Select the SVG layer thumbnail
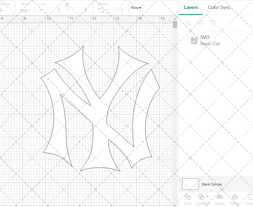Image resolution: width=253 pixels, height=207 pixels. pyautogui.click(x=194, y=40)
